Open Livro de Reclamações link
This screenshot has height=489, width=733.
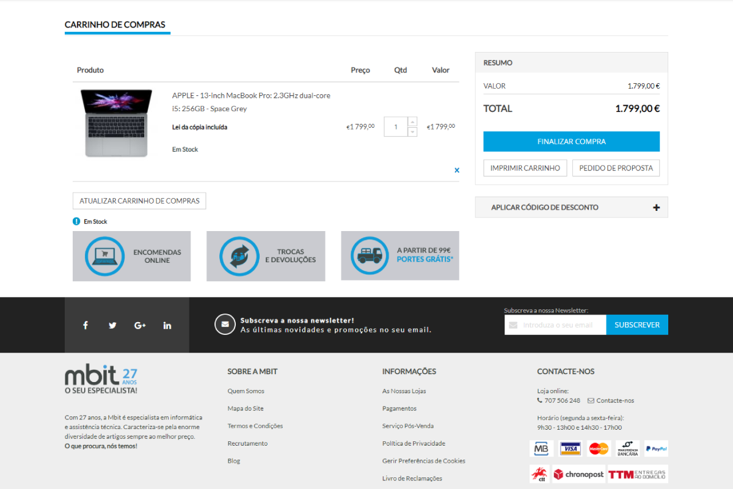(x=412, y=479)
